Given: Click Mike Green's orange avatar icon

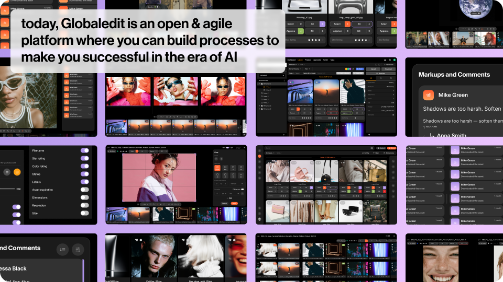Looking at the screenshot, I should 429,95.
